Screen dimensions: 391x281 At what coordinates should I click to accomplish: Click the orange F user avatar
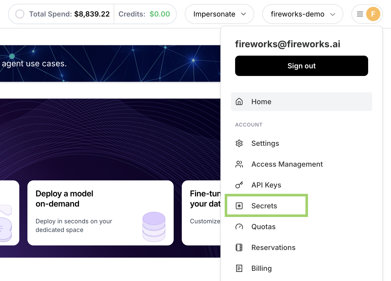[x=373, y=14]
